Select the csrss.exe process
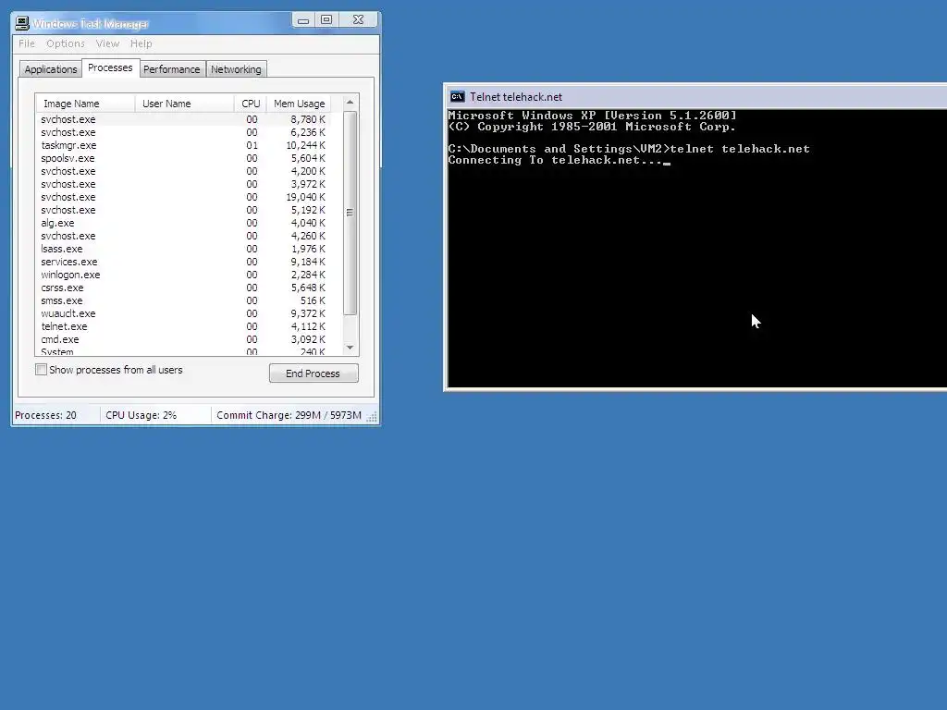 [184, 288]
